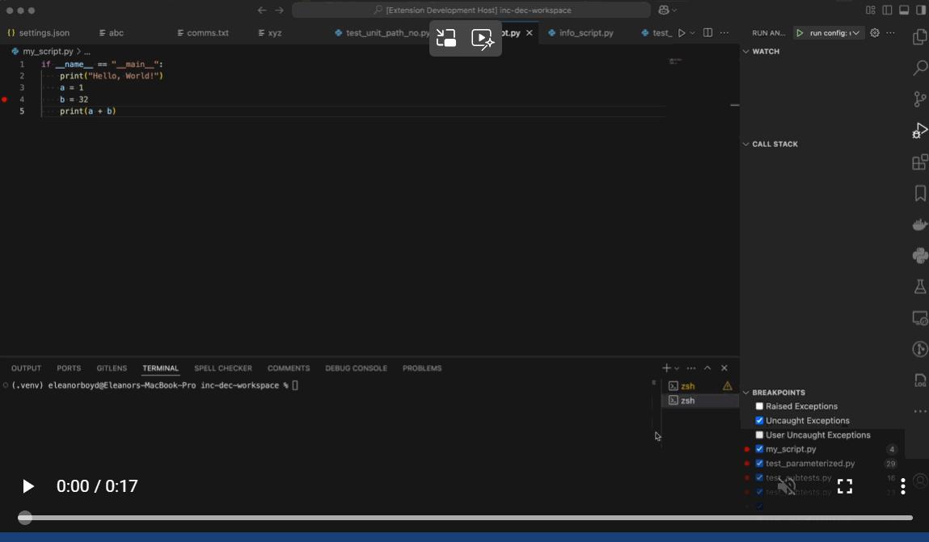Enable the Raised Exceptions breakpoint

click(759, 406)
